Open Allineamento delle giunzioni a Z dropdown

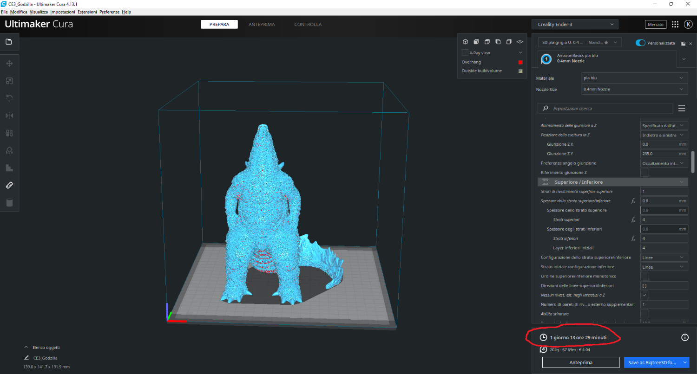(664, 125)
